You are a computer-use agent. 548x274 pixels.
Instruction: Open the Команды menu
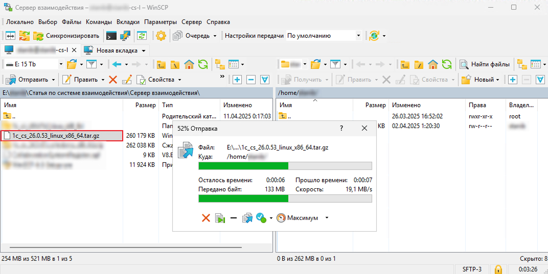pyautogui.click(x=99, y=21)
